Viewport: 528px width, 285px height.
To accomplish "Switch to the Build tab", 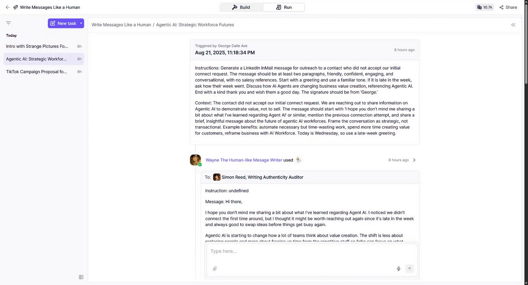I will [241, 7].
